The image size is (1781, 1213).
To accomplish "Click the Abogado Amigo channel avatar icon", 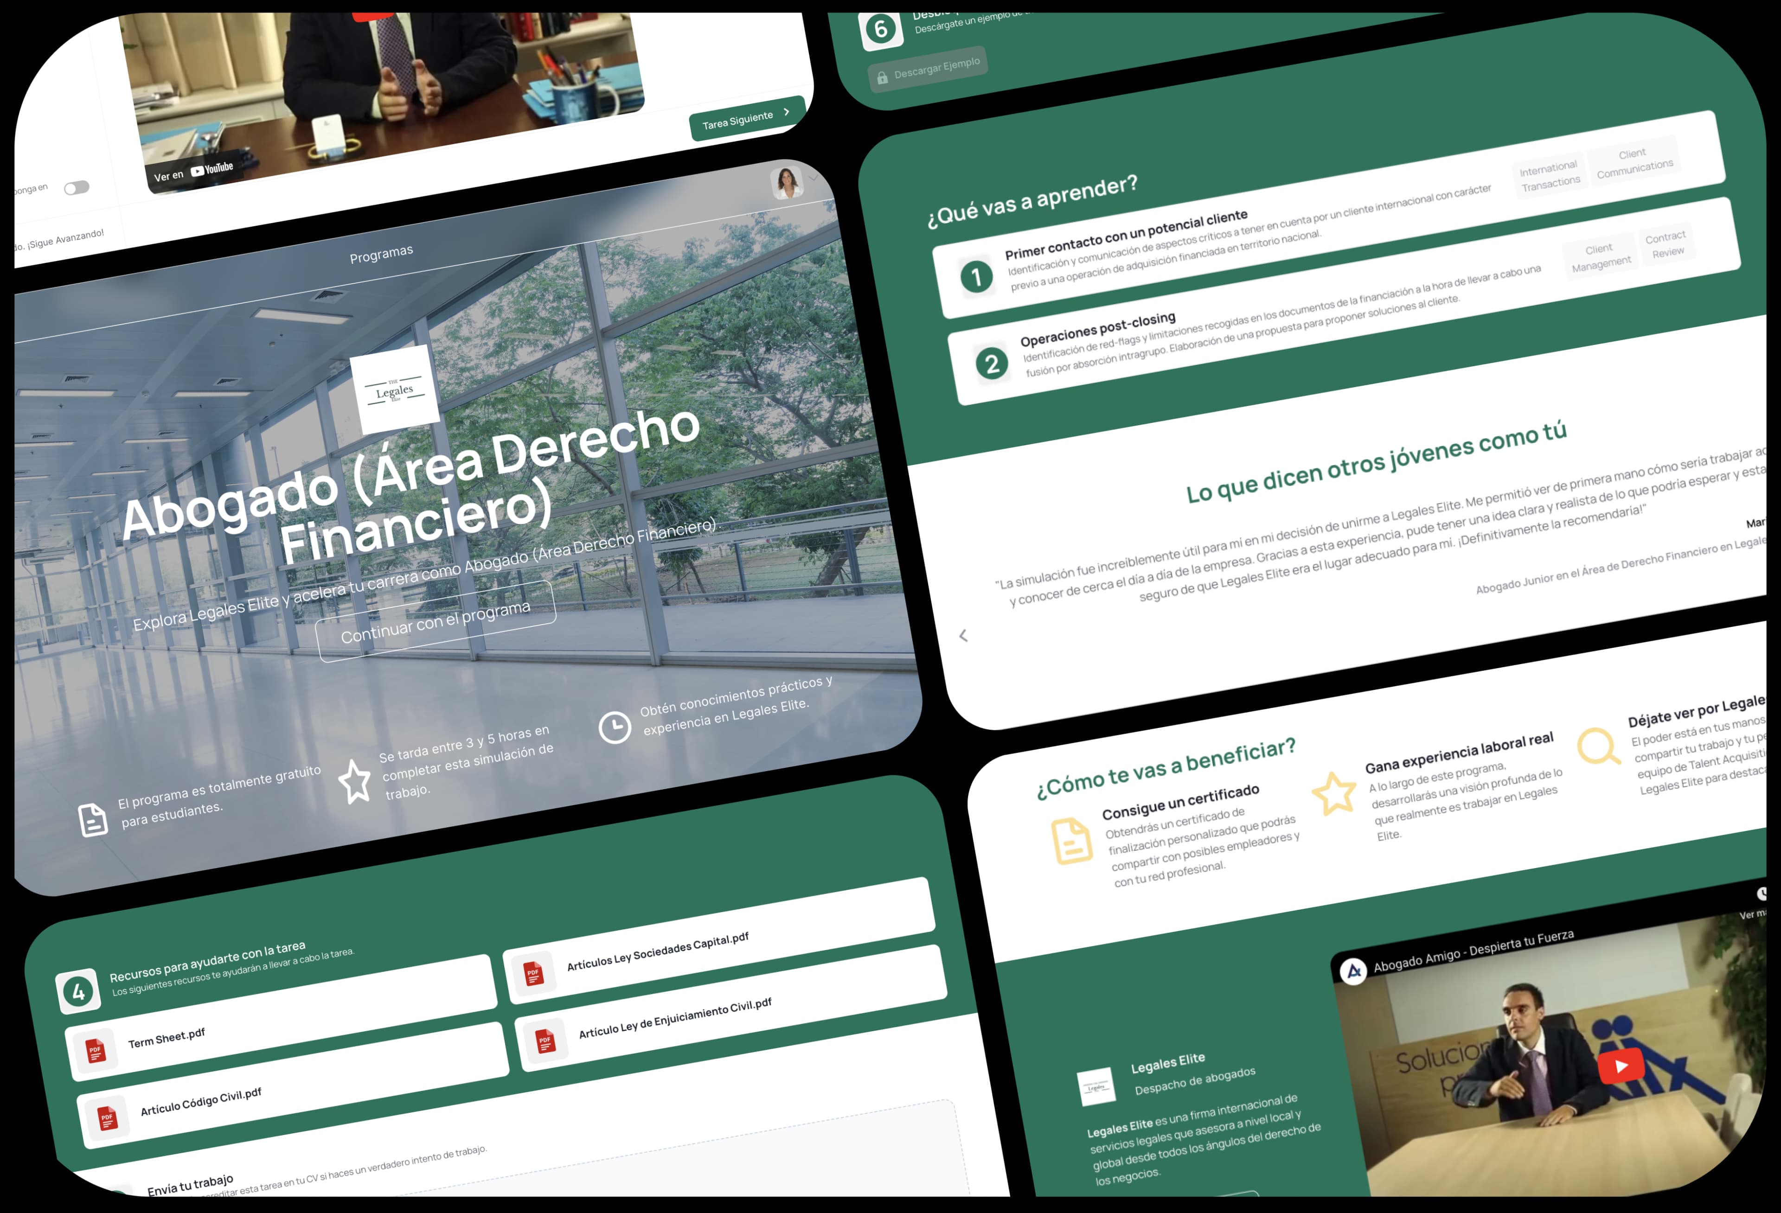I will (1353, 971).
